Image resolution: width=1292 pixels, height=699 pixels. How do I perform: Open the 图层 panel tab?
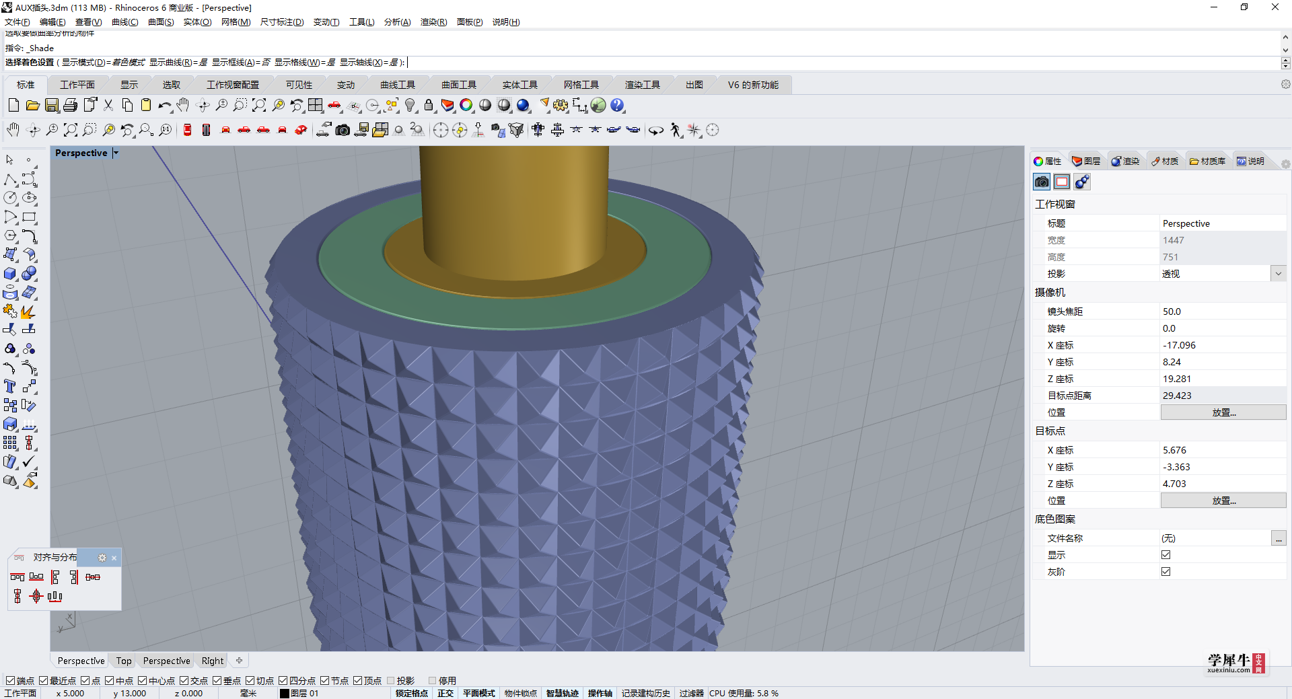click(1086, 161)
